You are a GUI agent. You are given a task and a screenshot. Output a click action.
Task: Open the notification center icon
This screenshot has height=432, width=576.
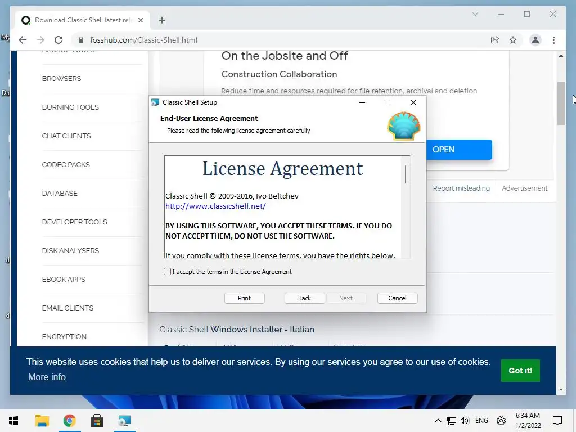coord(557,421)
